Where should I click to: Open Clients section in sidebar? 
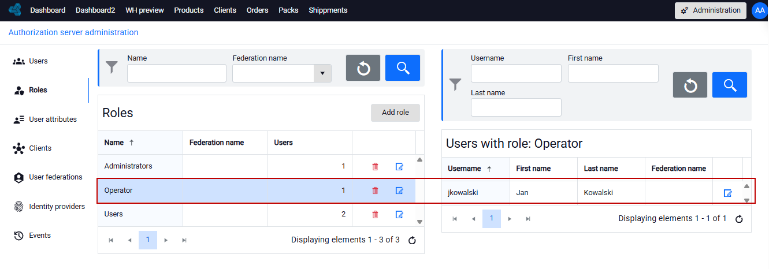click(32, 148)
